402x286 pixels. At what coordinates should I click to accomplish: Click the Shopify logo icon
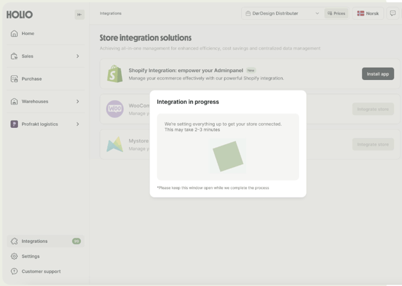tap(115, 74)
